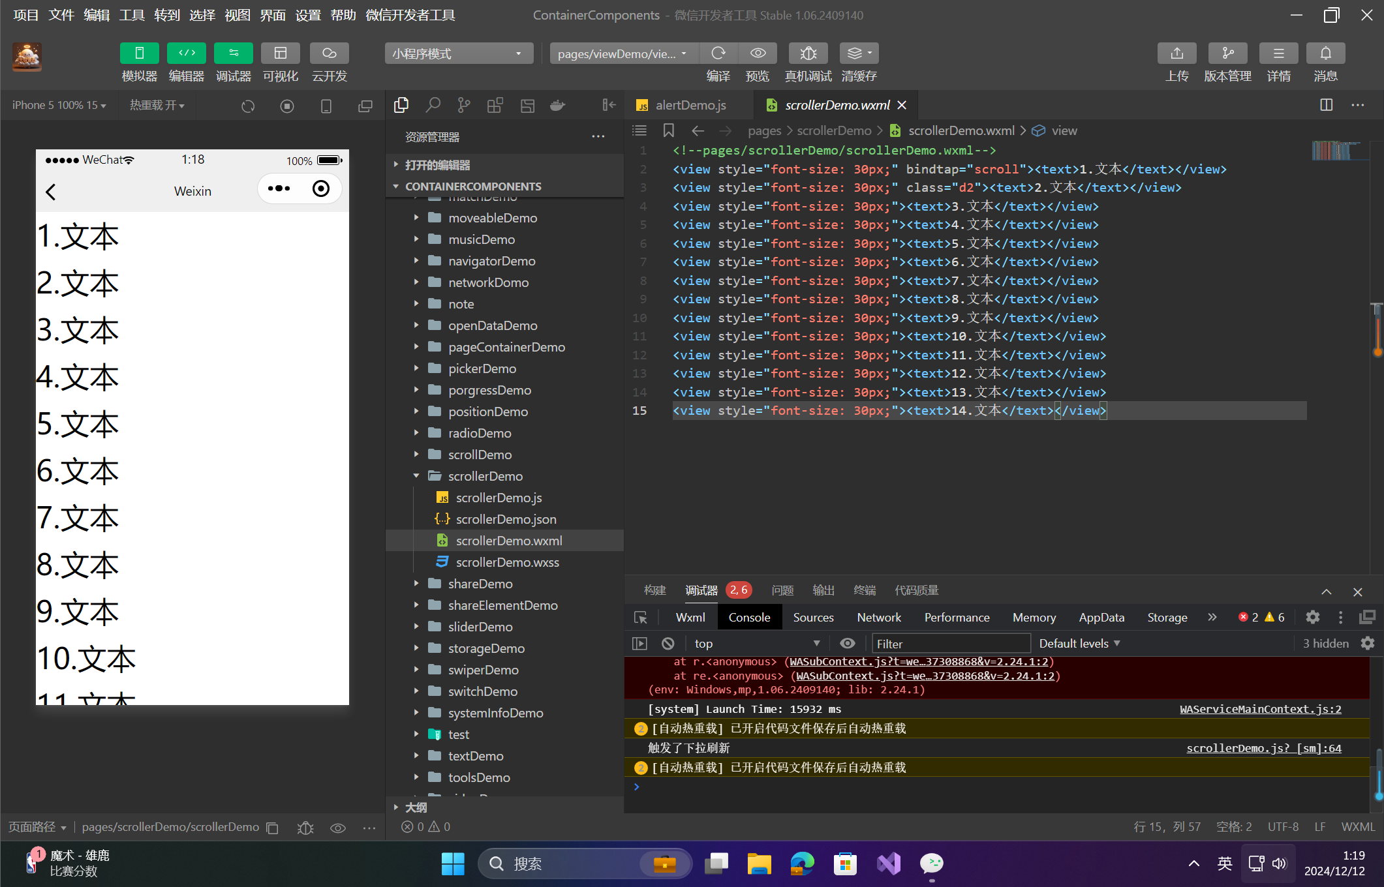The width and height of the screenshot is (1384, 887).
Task: Click the compile (编译) refresh icon
Action: 718,53
